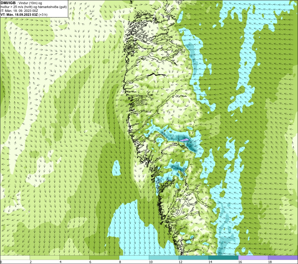Click the DMI/IGB title text
The image size is (298, 264).
pyautogui.click(x=8, y=3)
